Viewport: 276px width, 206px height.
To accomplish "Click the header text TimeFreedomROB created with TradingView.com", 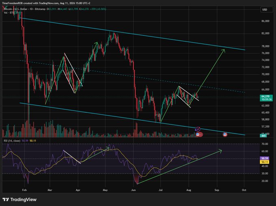I will coord(30,3).
